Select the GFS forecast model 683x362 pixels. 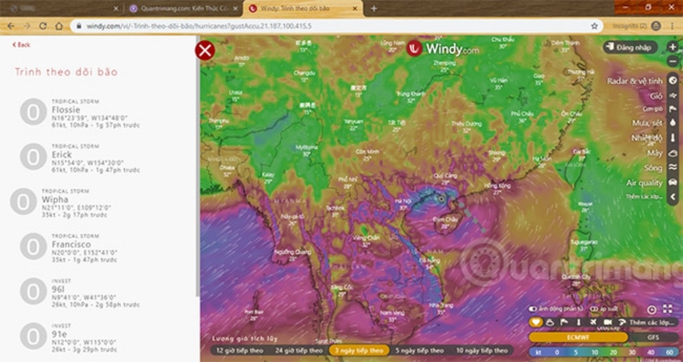click(x=651, y=337)
